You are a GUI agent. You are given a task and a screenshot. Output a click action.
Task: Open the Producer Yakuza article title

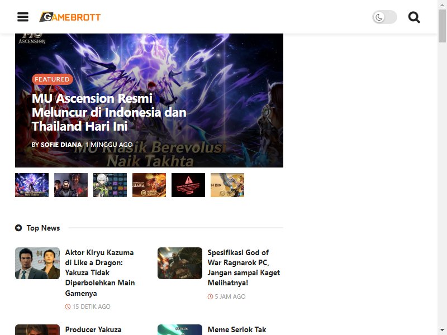coord(93,329)
